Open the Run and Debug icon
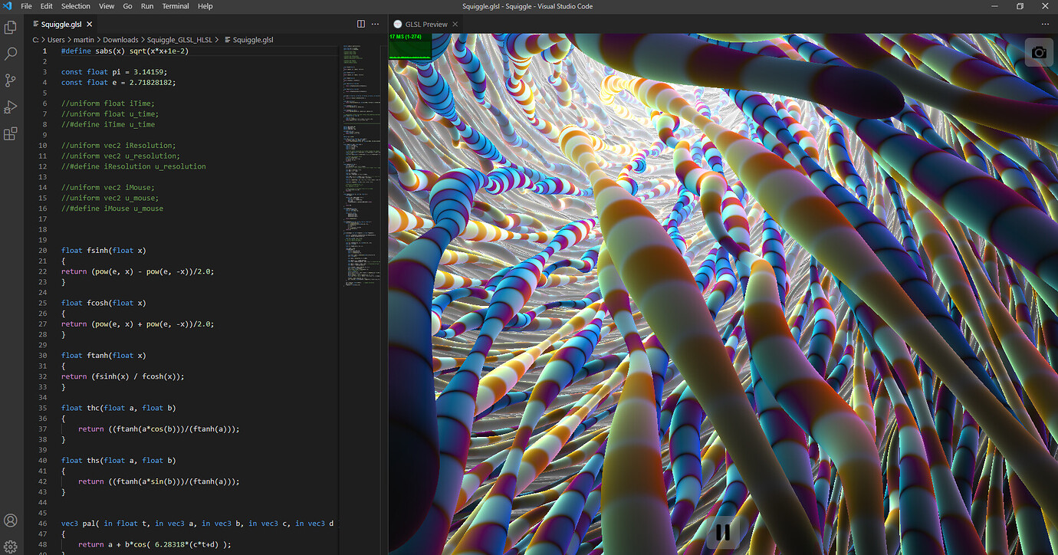Viewport: 1058px width, 555px height. (x=11, y=107)
